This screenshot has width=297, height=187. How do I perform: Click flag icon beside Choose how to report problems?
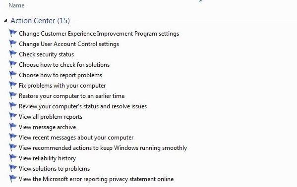tap(13, 75)
